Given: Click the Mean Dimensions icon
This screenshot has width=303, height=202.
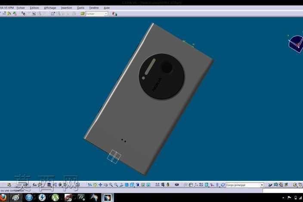Looking at the screenshot, I should 201,185.
